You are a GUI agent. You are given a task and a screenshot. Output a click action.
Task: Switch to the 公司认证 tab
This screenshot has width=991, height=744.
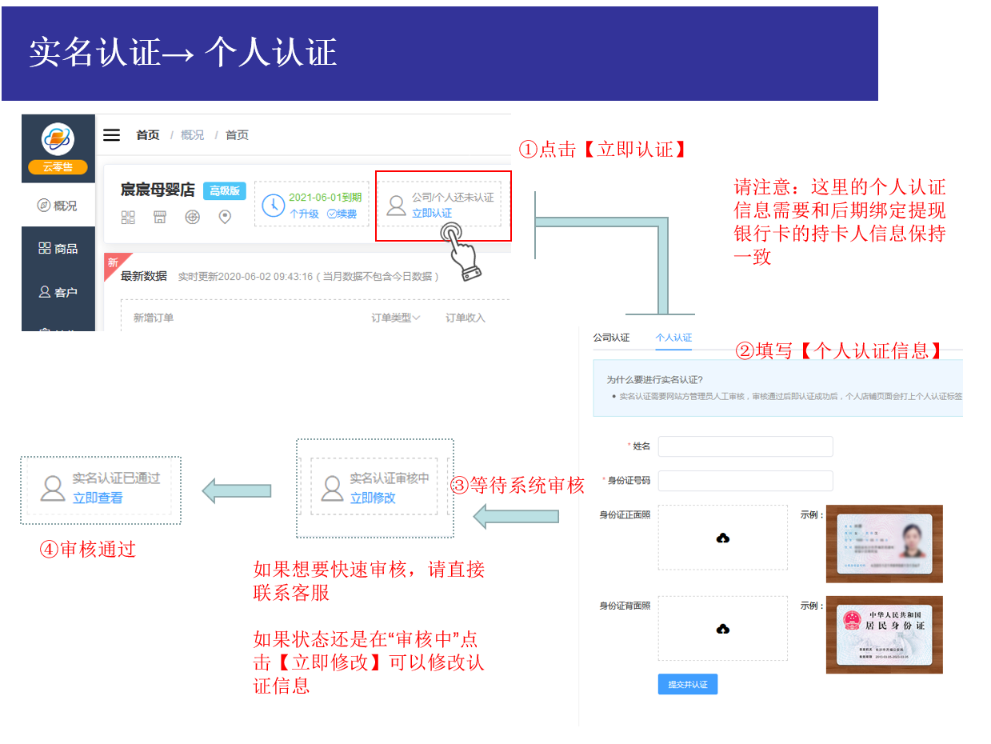coord(611,338)
